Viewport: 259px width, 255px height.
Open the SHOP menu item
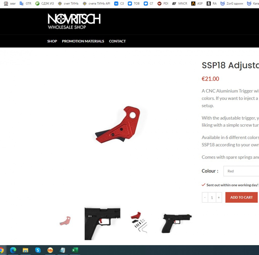pyautogui.click(x=52, y=41)
